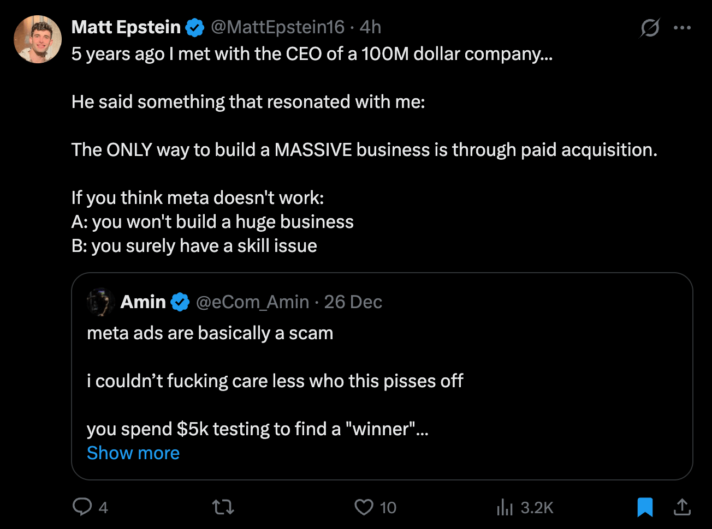Viewport: 712px width, 529px height.
Task: Open Matt Epstein's profile avatar
Action: (38, 39)
